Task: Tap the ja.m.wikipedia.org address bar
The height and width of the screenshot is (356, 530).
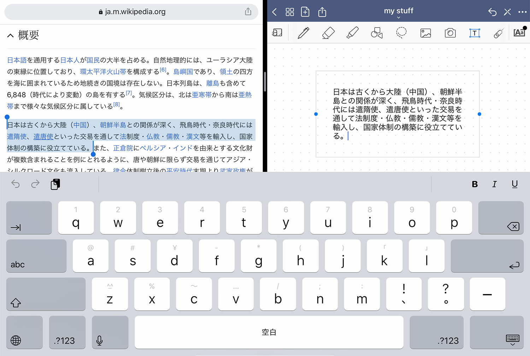Action: [131, 12]
